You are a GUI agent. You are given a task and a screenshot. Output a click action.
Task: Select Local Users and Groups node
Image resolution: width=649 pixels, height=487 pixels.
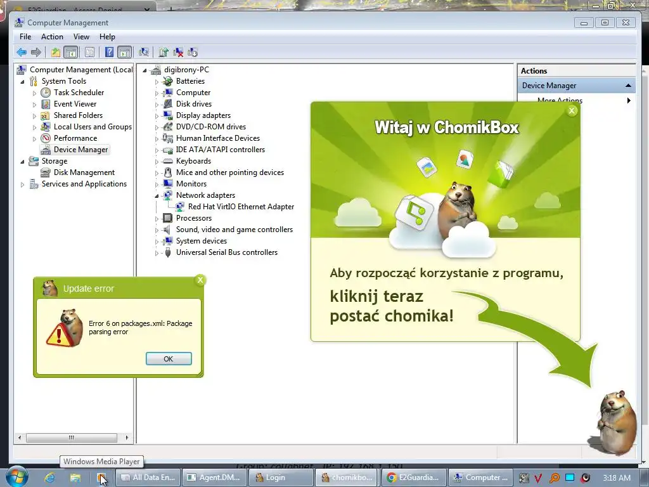click(93, 127)
